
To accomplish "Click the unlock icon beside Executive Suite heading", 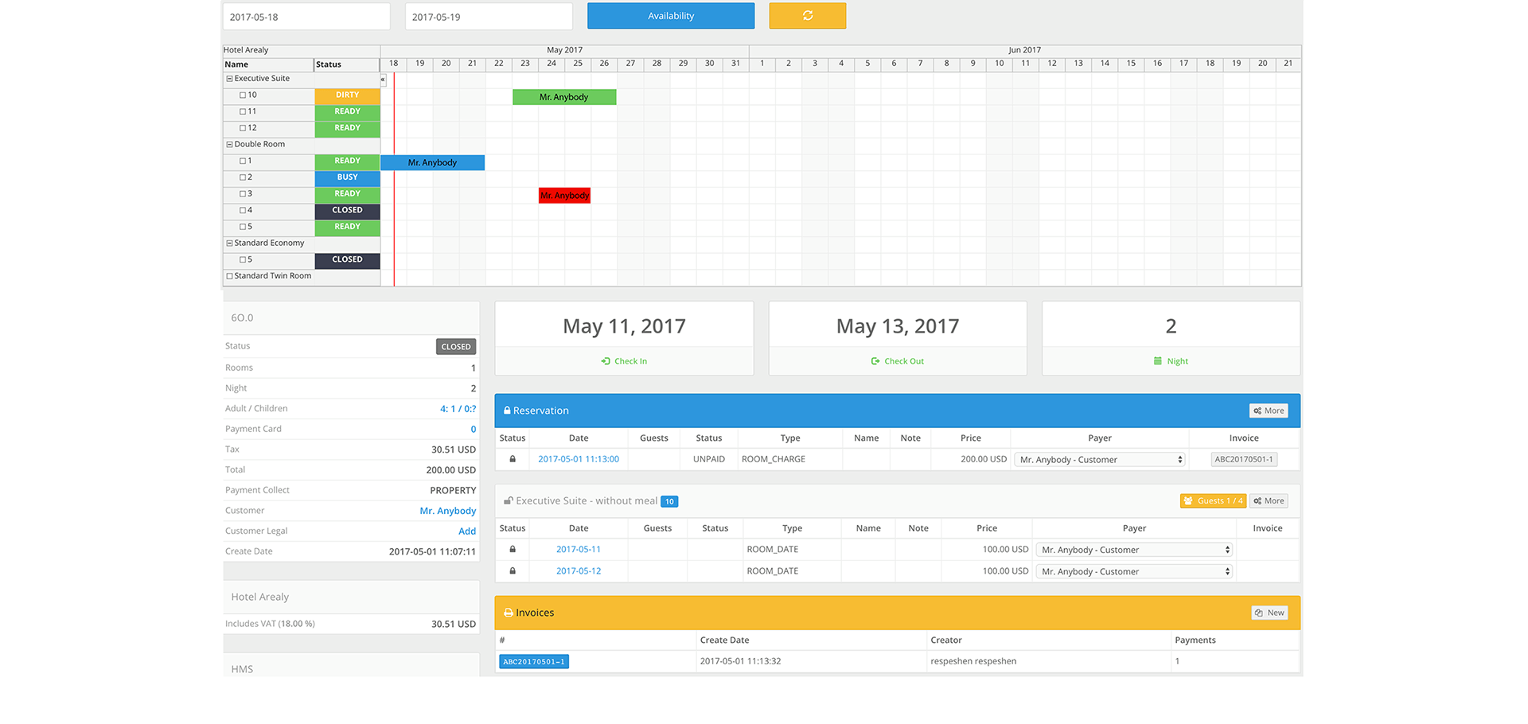I will pos(508,501).
